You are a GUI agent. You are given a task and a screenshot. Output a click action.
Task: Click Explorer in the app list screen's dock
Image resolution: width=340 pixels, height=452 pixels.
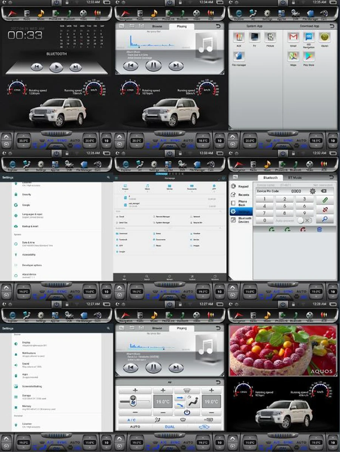pos(239,13)
